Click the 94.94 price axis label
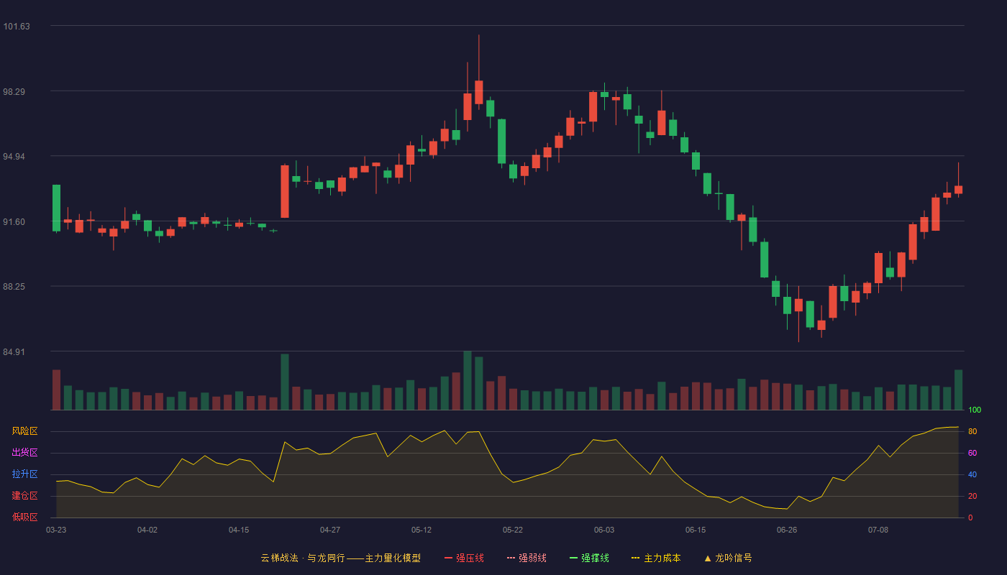This screenshot has height=575, width=1007. tap(15, 157)
